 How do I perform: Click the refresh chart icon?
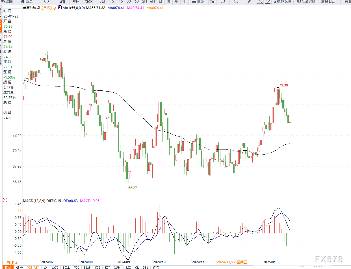point(47,2)
